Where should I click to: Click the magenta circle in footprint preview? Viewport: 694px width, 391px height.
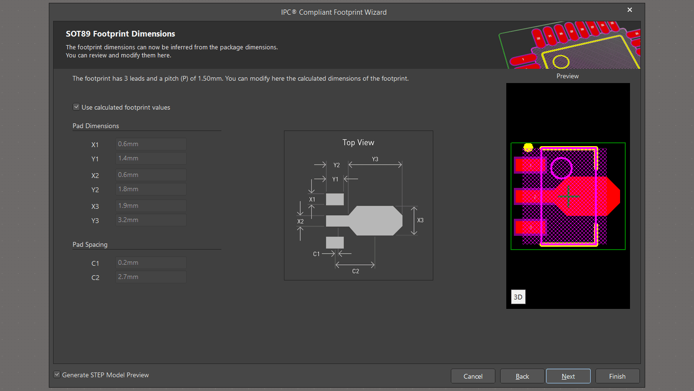[561, 168]
